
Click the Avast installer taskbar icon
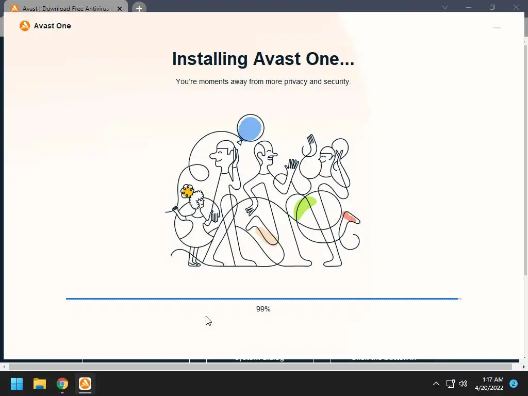tap(85, 384)
